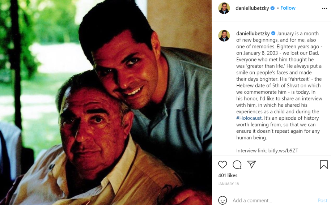Click the JANUARY 18 post date

pyautogui.click(x=228, y=184)
